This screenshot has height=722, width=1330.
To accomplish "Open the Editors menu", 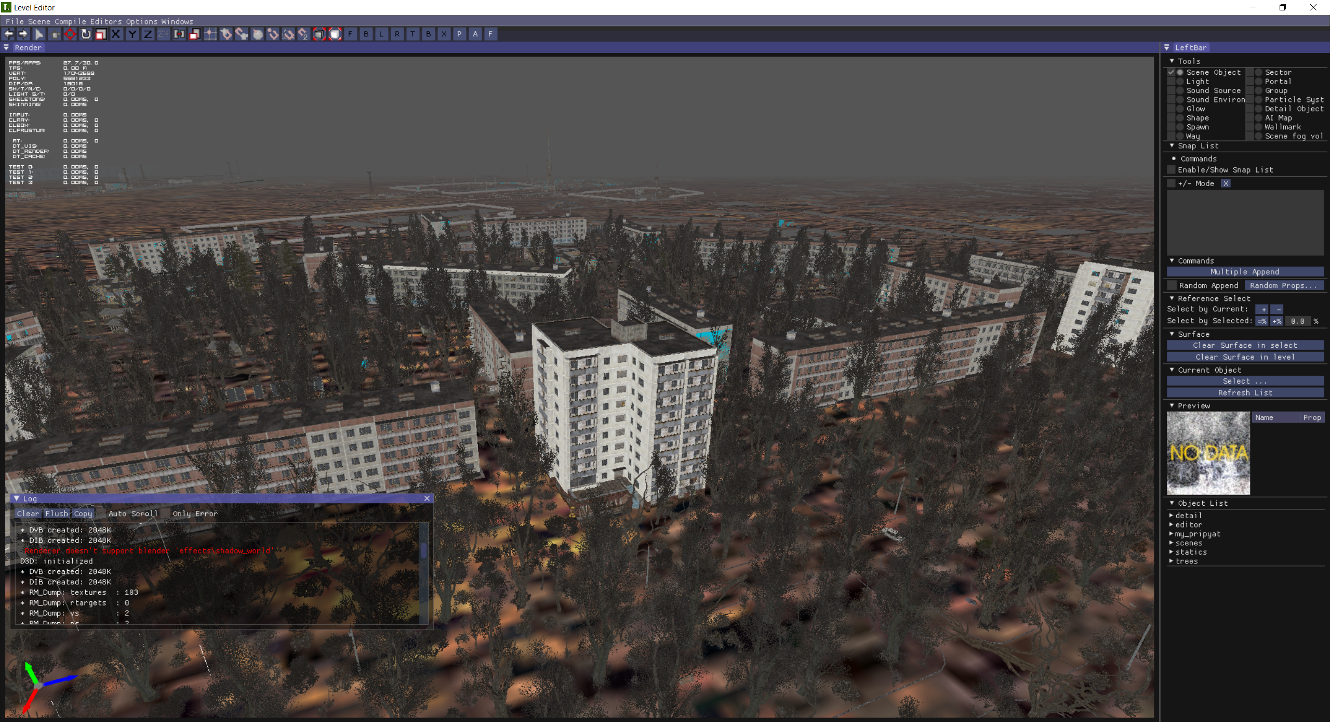I will (x=106, y=21).
